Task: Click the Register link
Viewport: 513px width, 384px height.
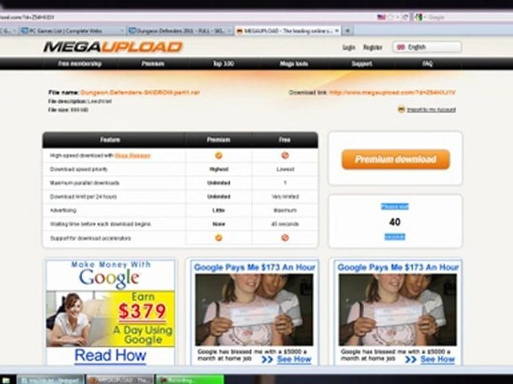Action: click(373, 47)
